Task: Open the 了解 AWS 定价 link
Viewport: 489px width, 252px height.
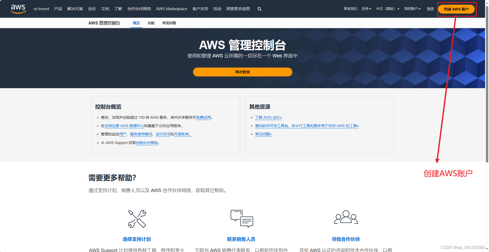Action: coord(269,117)
